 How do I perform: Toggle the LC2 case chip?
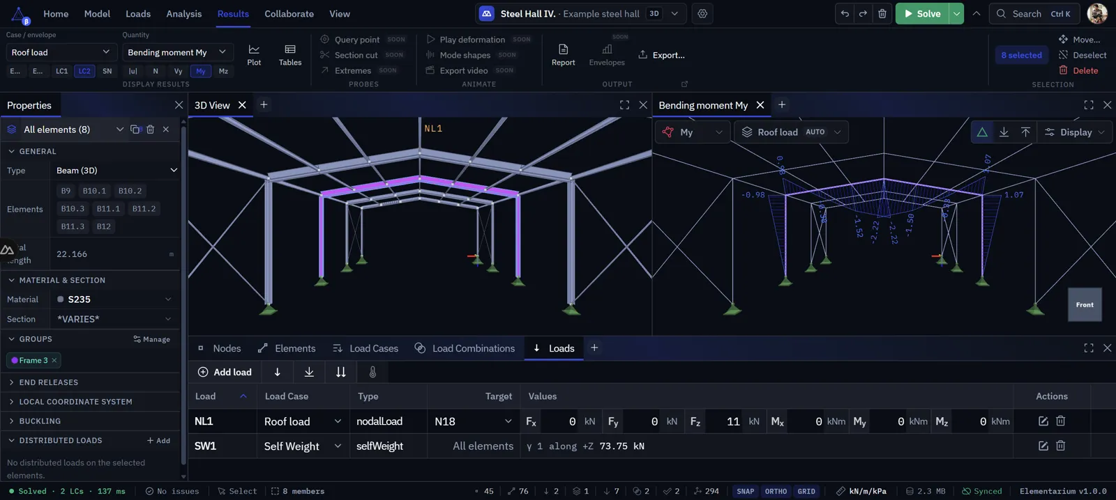coord(84,71)
